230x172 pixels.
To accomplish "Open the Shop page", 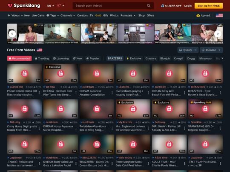I will click(141, 15).
